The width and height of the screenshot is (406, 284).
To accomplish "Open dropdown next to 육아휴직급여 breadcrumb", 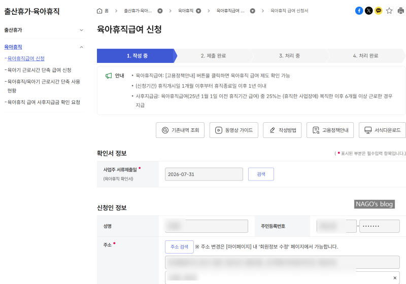I will 252,11.
